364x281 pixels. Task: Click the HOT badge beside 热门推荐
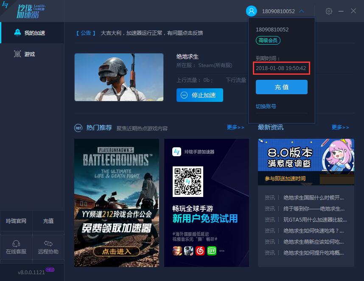pyautogui.click(x=78, y=127)
